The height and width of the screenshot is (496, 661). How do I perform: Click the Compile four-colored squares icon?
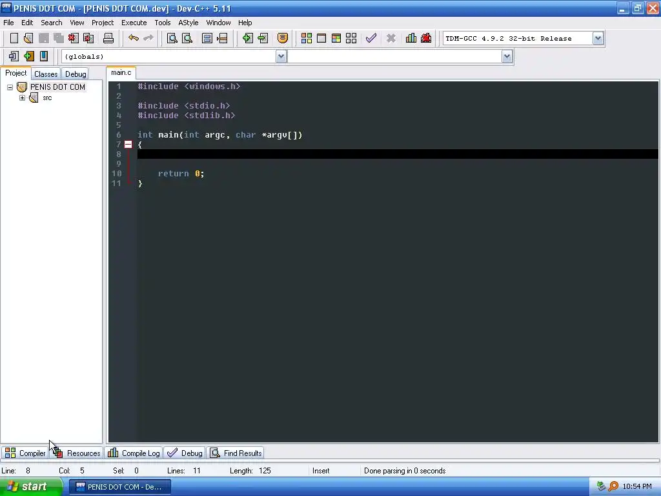pos(307,38)
